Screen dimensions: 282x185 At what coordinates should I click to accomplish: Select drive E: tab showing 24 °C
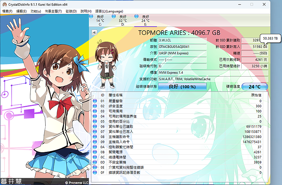tap(145, 21)
